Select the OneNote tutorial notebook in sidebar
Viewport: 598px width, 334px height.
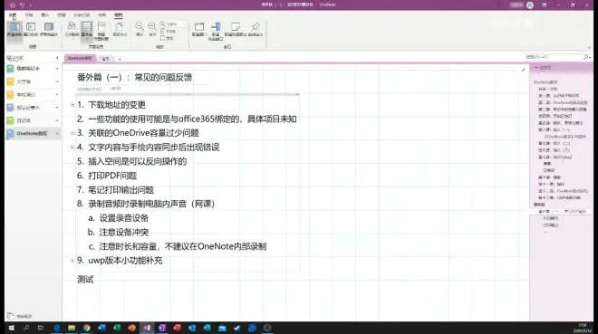coord(33,133)
